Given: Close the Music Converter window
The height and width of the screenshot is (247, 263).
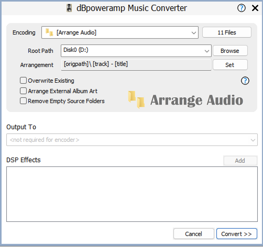Looking at the screenshot, I should (255, 8).
